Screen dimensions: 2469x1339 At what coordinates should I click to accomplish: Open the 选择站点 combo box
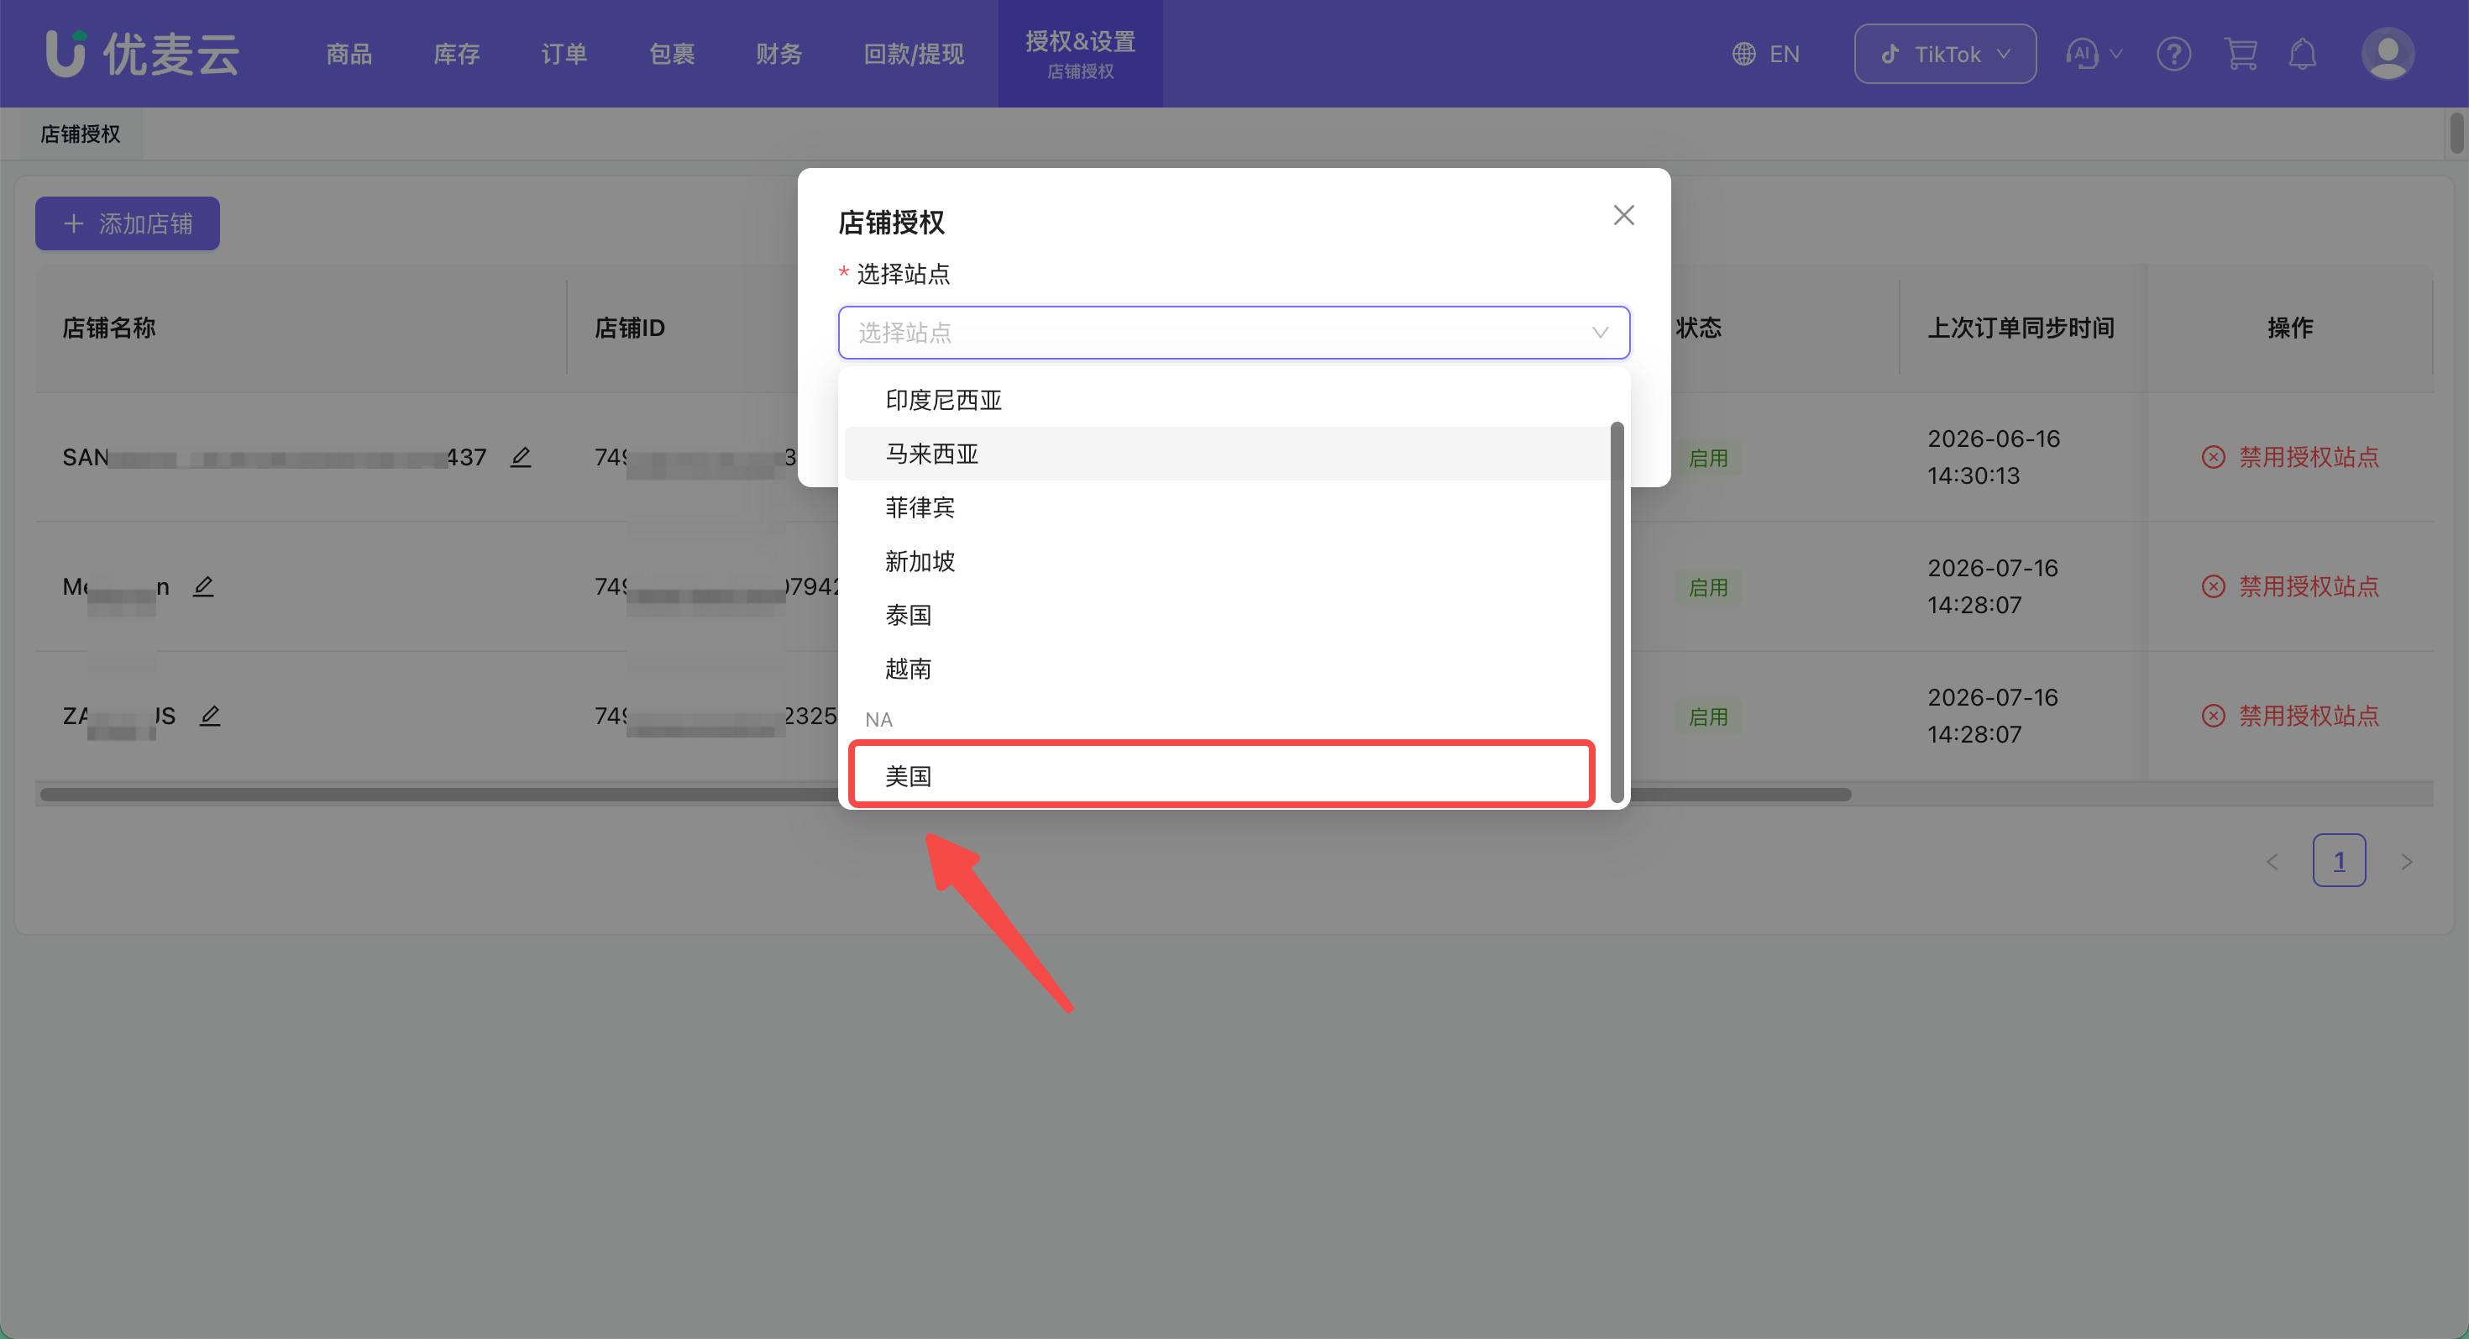point(1234,333)
